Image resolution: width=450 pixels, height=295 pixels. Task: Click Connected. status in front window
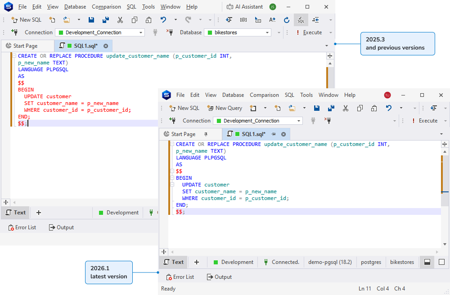[x=282, y=262]
